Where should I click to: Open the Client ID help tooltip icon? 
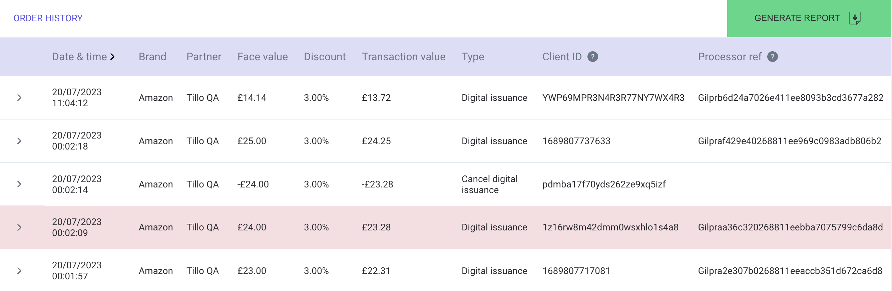click(x=592, y=57)
